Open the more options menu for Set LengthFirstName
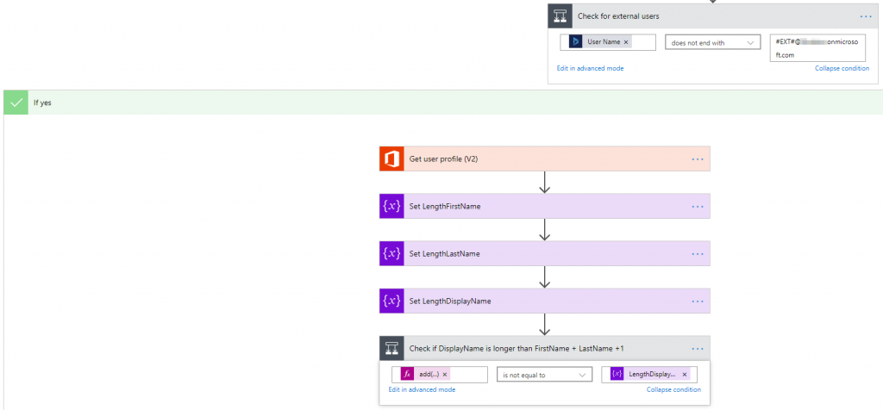 click(x=698, y=206)
